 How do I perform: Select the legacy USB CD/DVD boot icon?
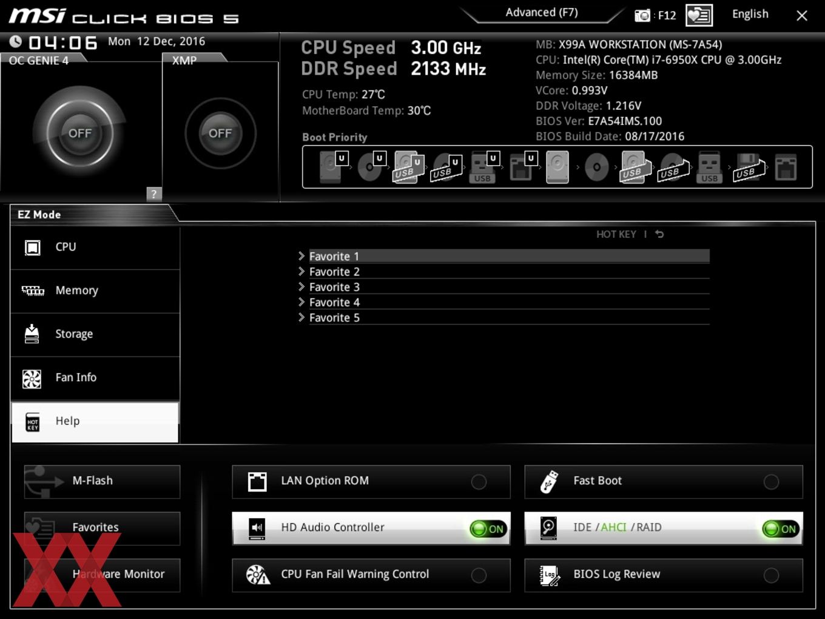(x=673, y=167)
